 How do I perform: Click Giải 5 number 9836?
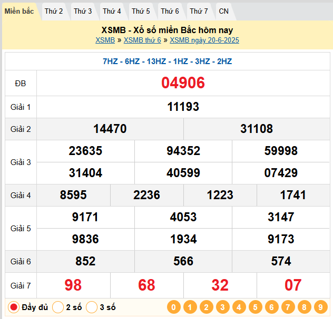tap(85, 239)
